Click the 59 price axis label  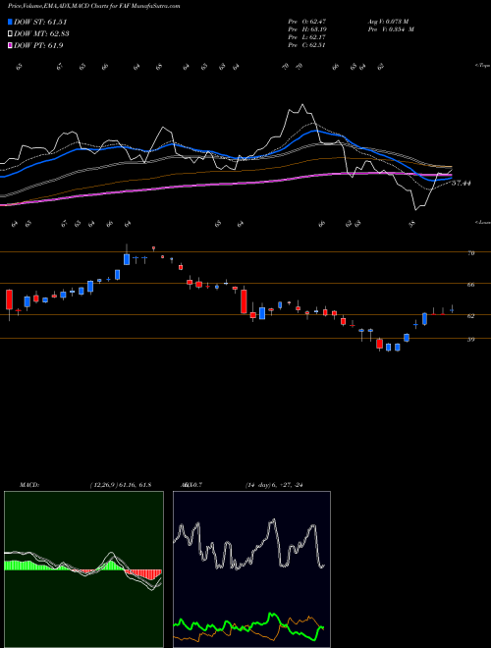pyautogui.click(x=470, y=340)
